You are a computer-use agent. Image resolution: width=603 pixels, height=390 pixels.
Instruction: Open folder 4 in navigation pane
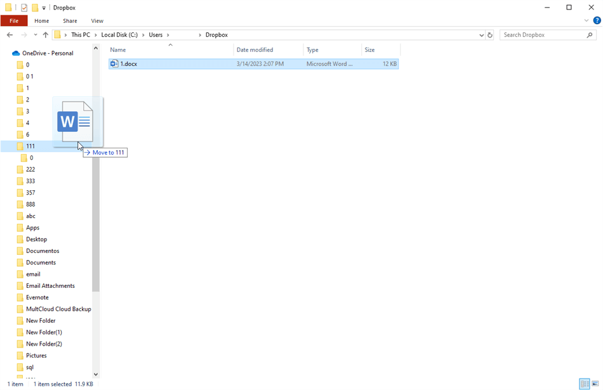click(x=28, y=123)
